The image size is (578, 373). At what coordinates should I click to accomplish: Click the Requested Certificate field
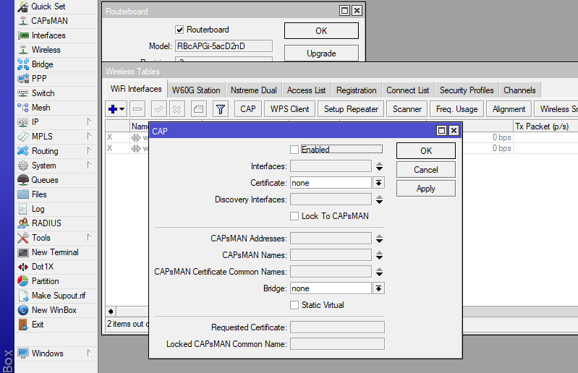[x=336, y=327]
